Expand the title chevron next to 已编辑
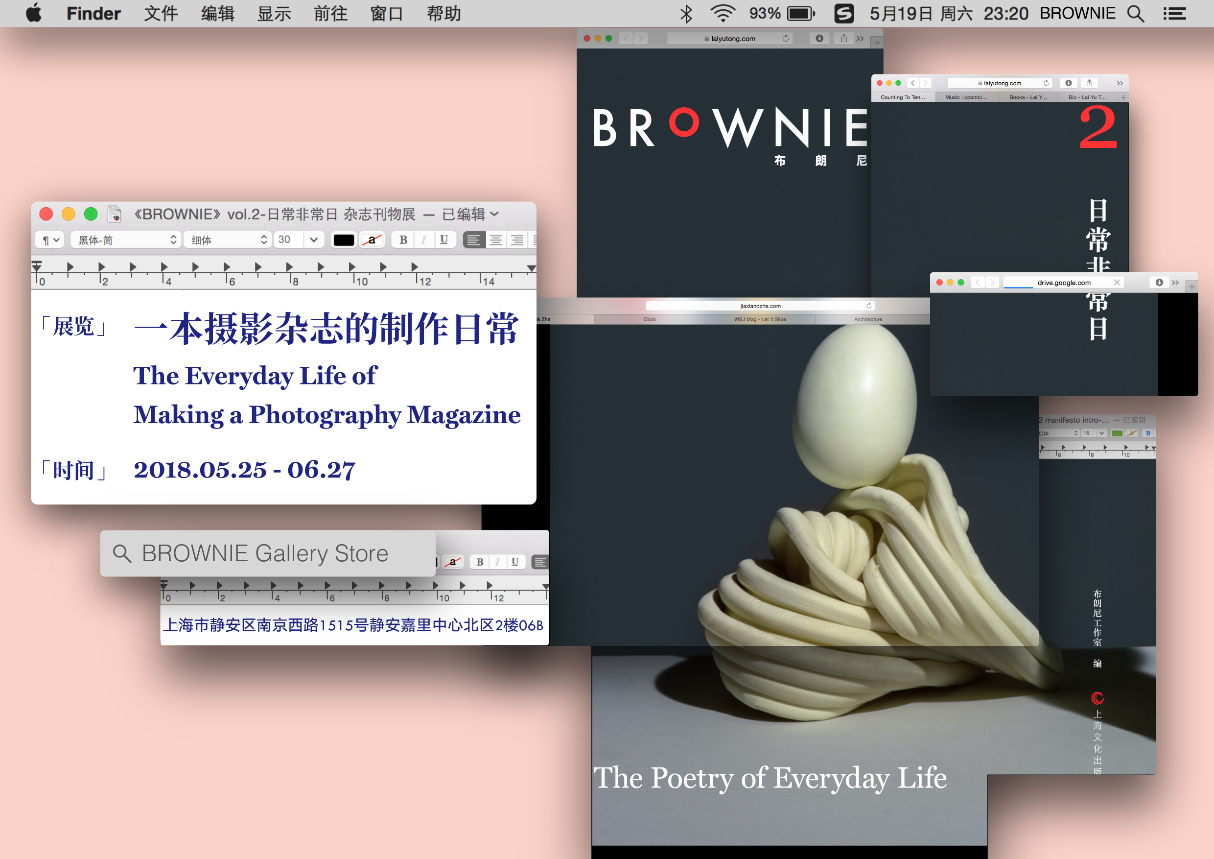1214x859 pixels. click(x=494, y=214)
